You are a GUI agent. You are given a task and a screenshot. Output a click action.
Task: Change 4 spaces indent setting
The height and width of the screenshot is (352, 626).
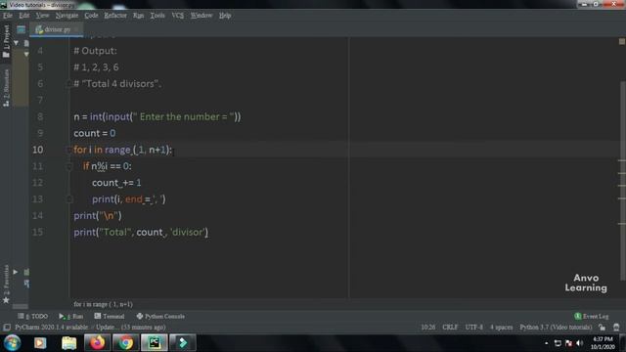pos(501,328)
